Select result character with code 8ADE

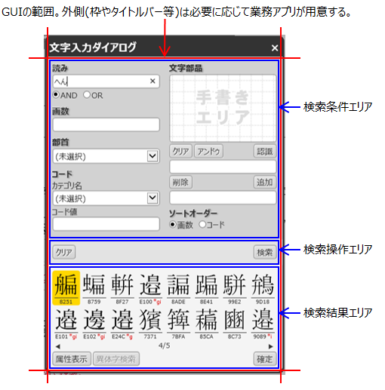point(178,288)
